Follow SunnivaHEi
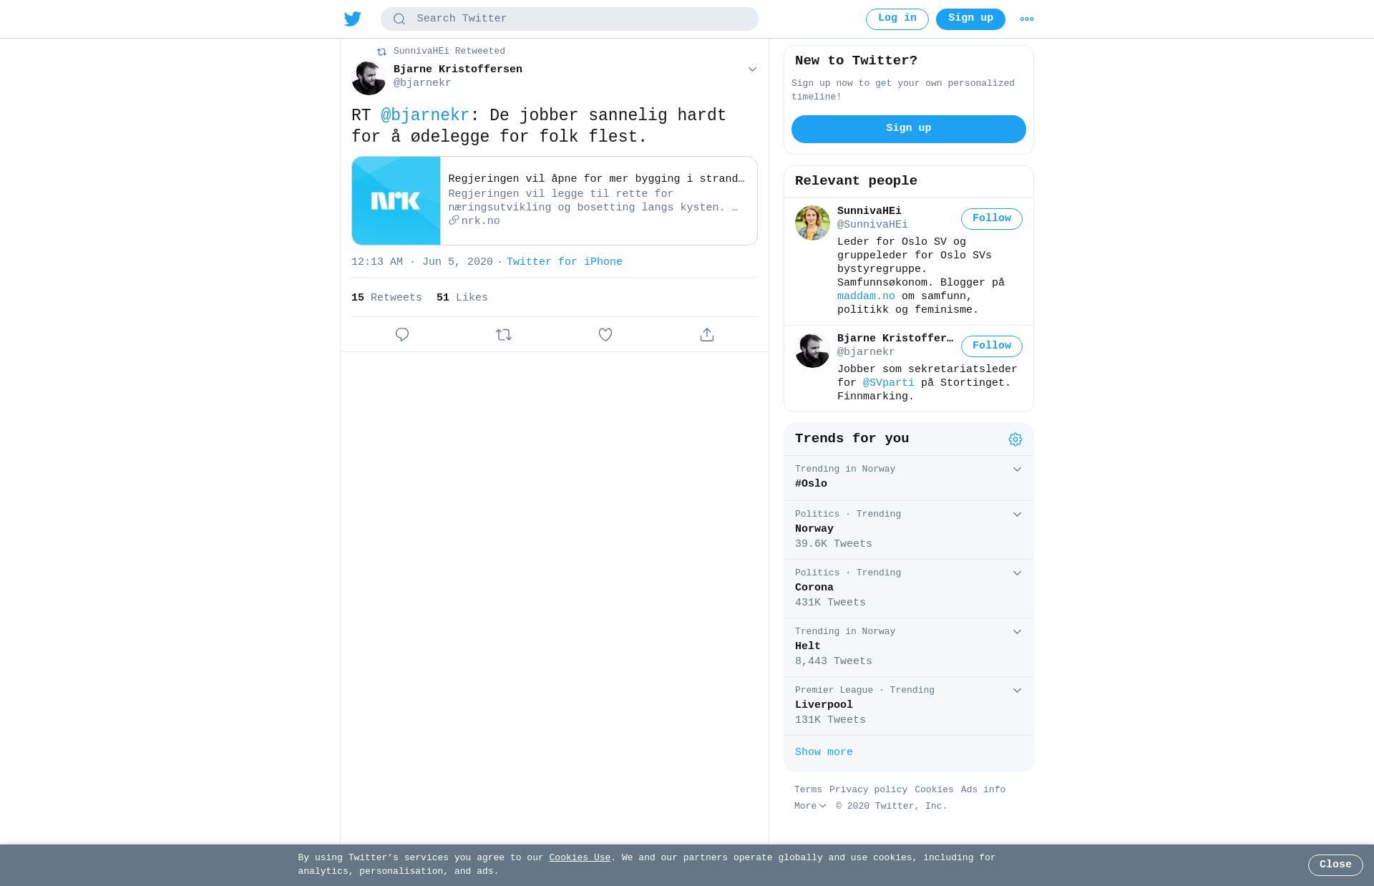Viewport: 1374px width, 886px height. [992, 219]
